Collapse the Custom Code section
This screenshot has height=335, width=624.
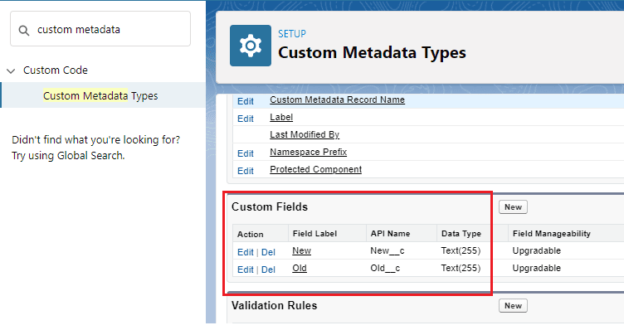tap(11, 70)
